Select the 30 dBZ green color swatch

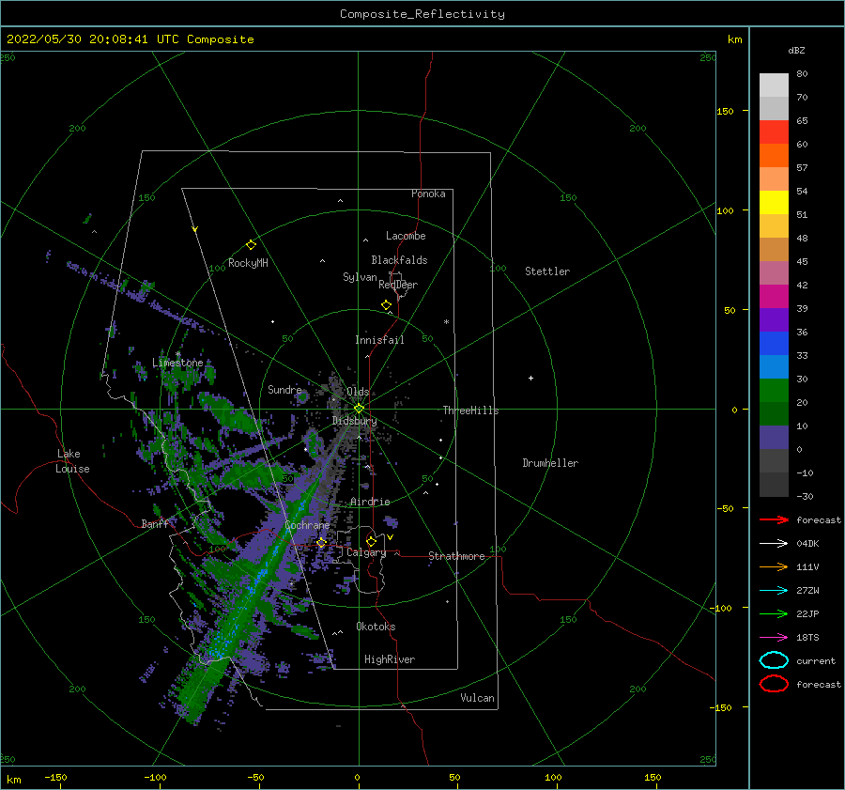(774, 391)
